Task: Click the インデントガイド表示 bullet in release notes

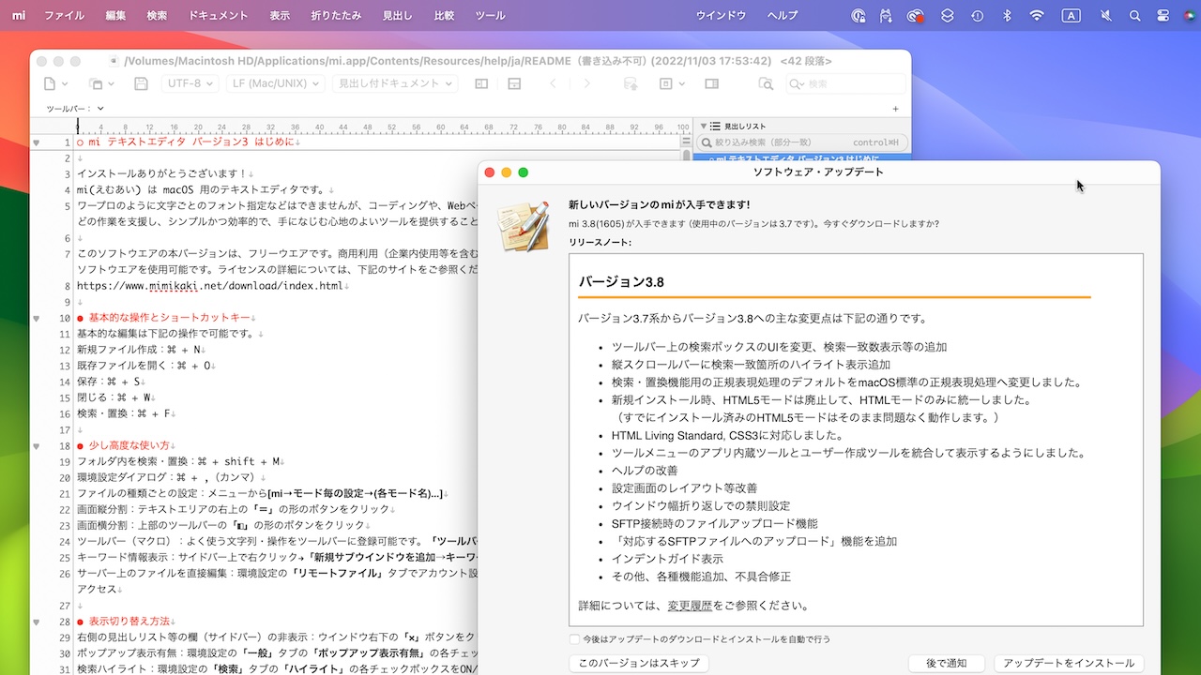Action: pyautogui.click(x=667, y=559)
